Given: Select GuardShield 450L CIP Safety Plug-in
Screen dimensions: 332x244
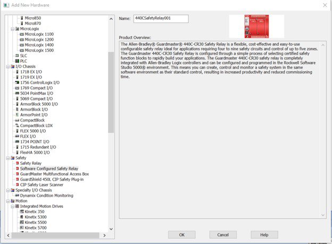Looking at the screenshot, I should pos(52,179).
